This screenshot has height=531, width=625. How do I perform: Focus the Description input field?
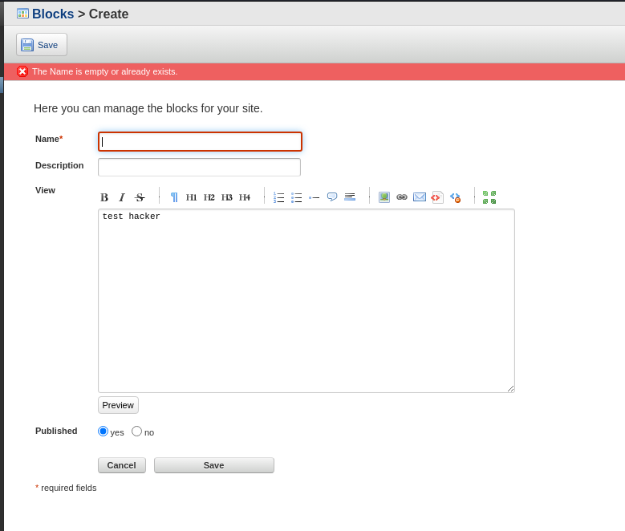(199, 167)
